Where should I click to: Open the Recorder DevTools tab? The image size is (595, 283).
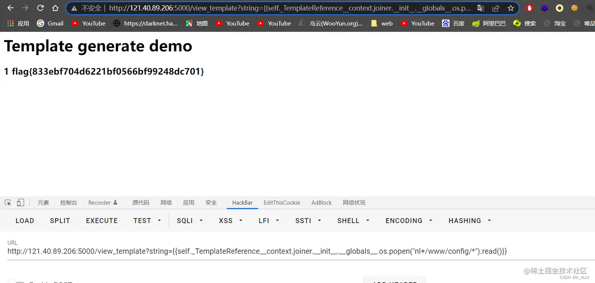(x=103, y=203)
